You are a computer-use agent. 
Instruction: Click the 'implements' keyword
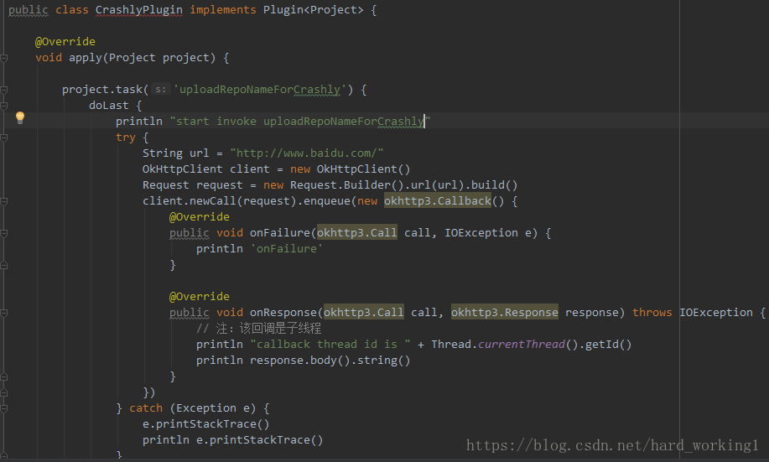[223, 10]
